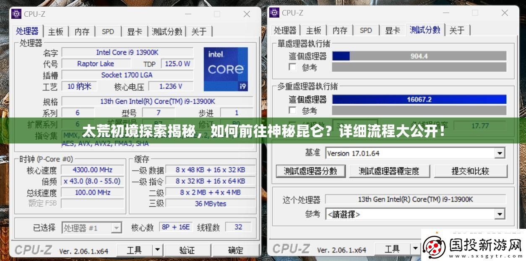Screen dimensions: 526x261
Task: Click the CPU-Z logo icon in left window title bar
Action: pos(16,14)
